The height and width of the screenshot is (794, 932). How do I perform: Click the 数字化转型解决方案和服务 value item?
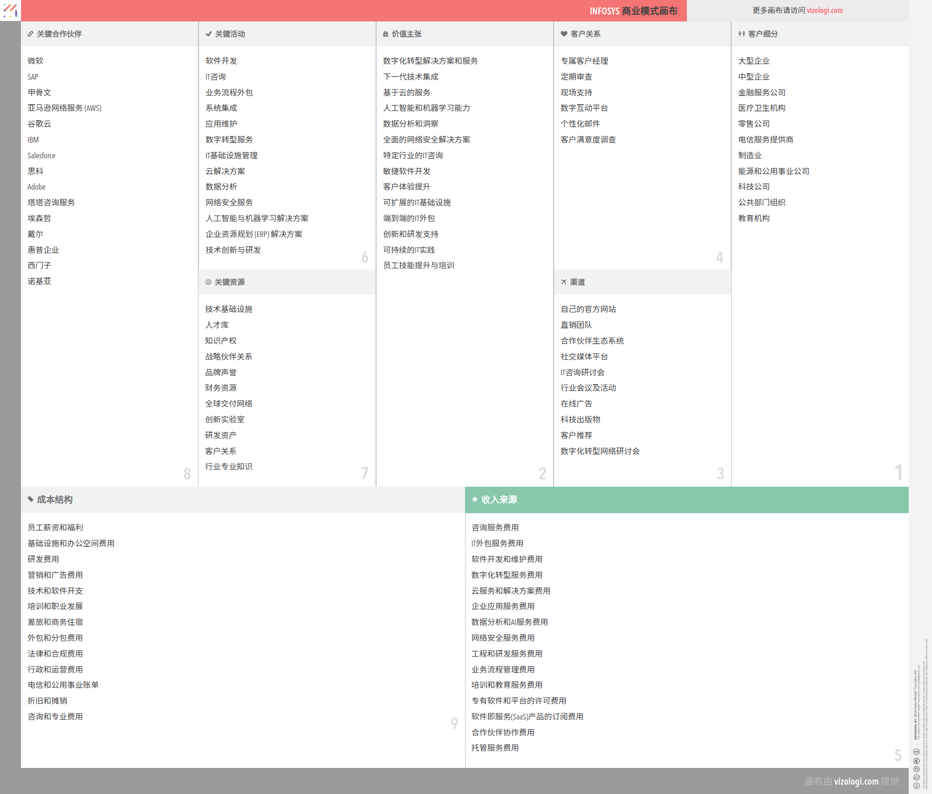click(430, 61)
